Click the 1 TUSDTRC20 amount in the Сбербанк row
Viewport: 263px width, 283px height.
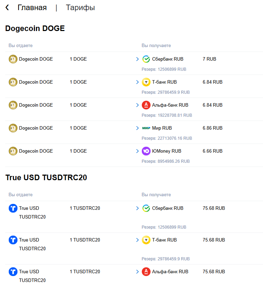point(85,208)
